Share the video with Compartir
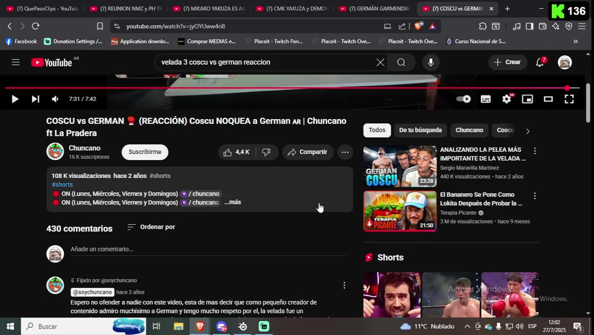 pos(308,152)
